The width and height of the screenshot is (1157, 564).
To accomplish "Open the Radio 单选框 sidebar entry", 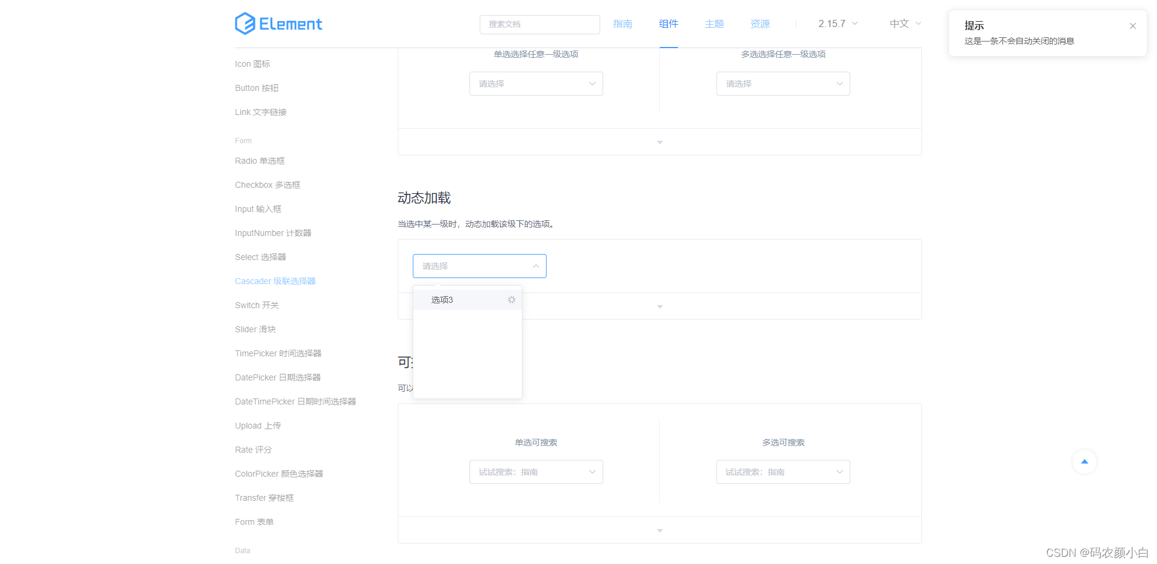I will point(259,161).
